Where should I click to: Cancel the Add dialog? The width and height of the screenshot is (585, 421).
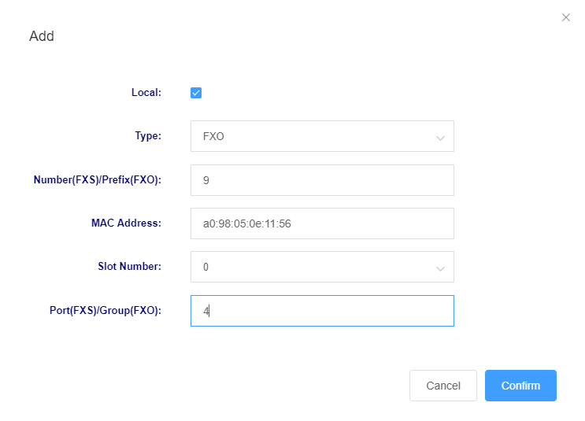(442, 386)
